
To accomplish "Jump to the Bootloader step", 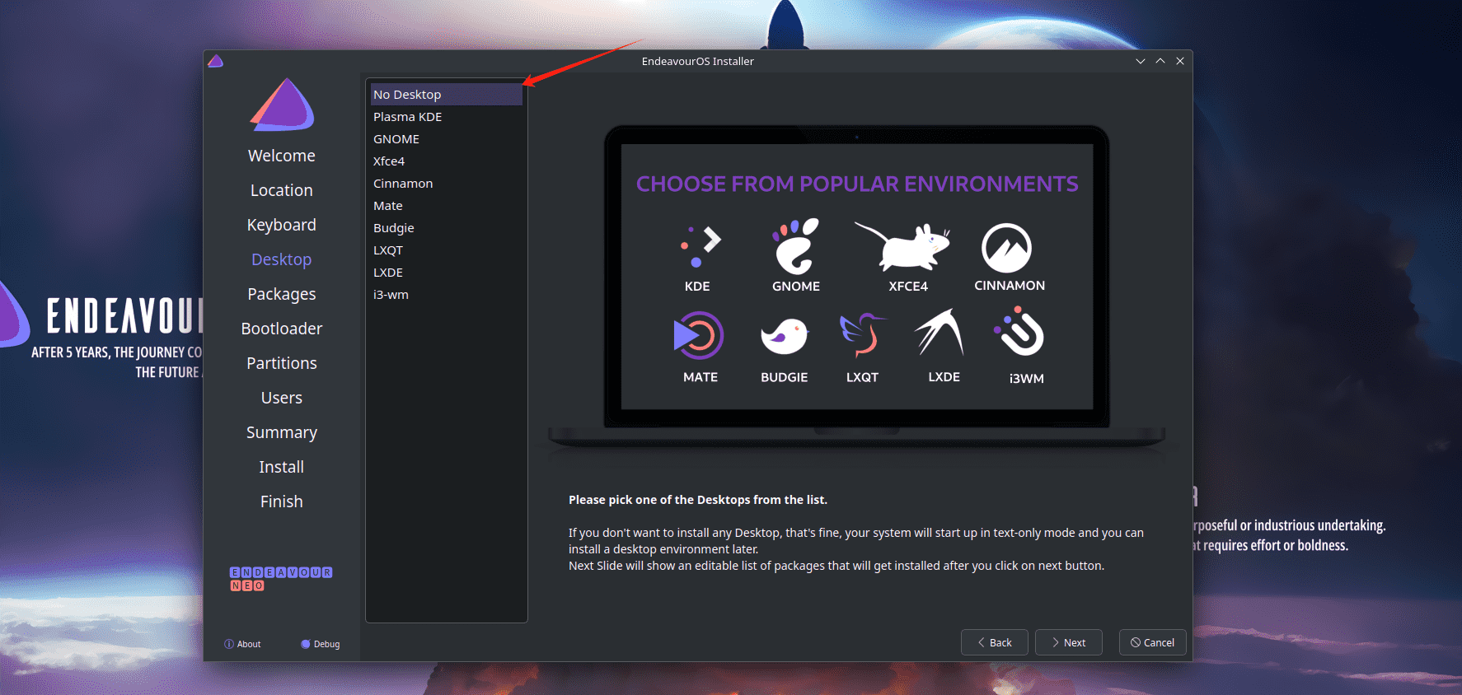I will coord(282,329).
